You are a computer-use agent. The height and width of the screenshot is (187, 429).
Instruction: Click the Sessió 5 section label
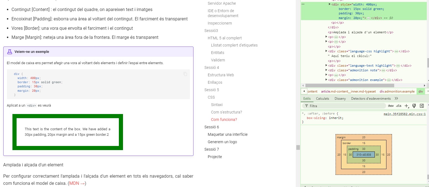click(x=212, y=90)
